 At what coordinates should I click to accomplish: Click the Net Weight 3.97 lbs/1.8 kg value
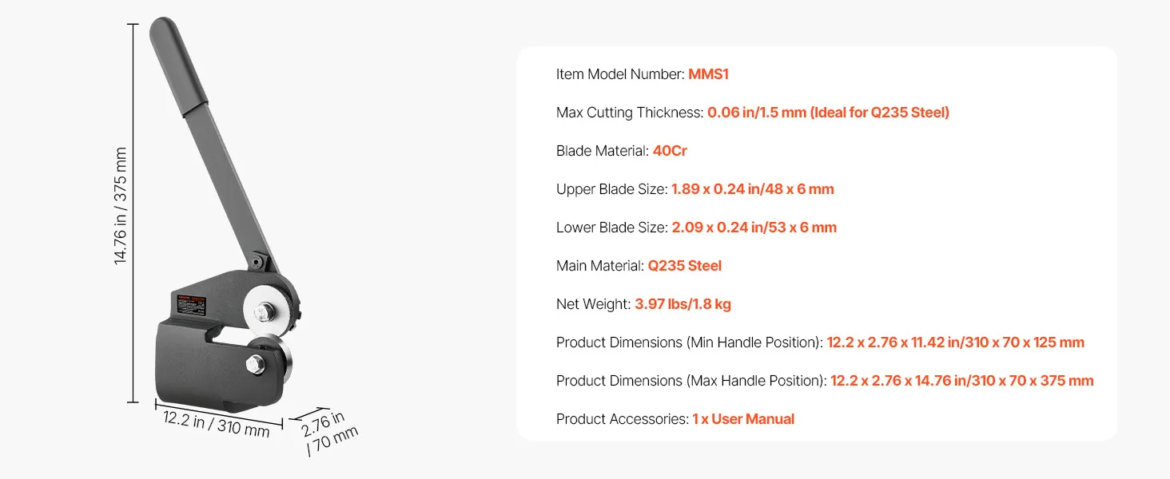[x=682, y=304]
